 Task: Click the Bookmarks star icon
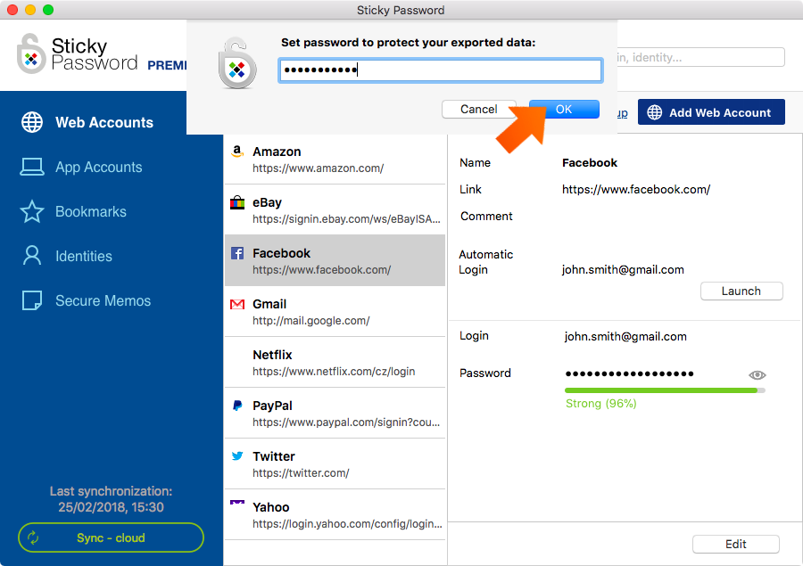pos(32,211)
